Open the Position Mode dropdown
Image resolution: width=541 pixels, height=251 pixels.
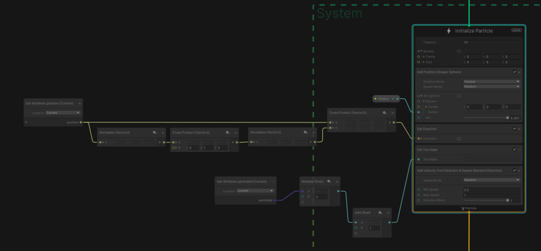coord(492,81)
